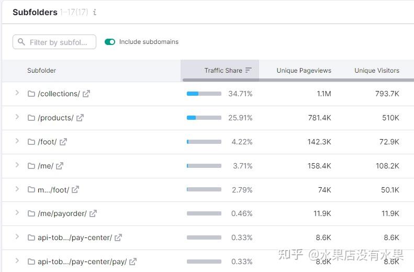Click external link icon for /me/payorder/
414x272 pixels.
93,213
